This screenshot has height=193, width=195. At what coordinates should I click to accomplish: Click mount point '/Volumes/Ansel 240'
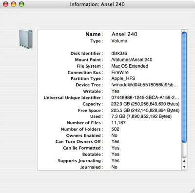click(x=132, y=59)
